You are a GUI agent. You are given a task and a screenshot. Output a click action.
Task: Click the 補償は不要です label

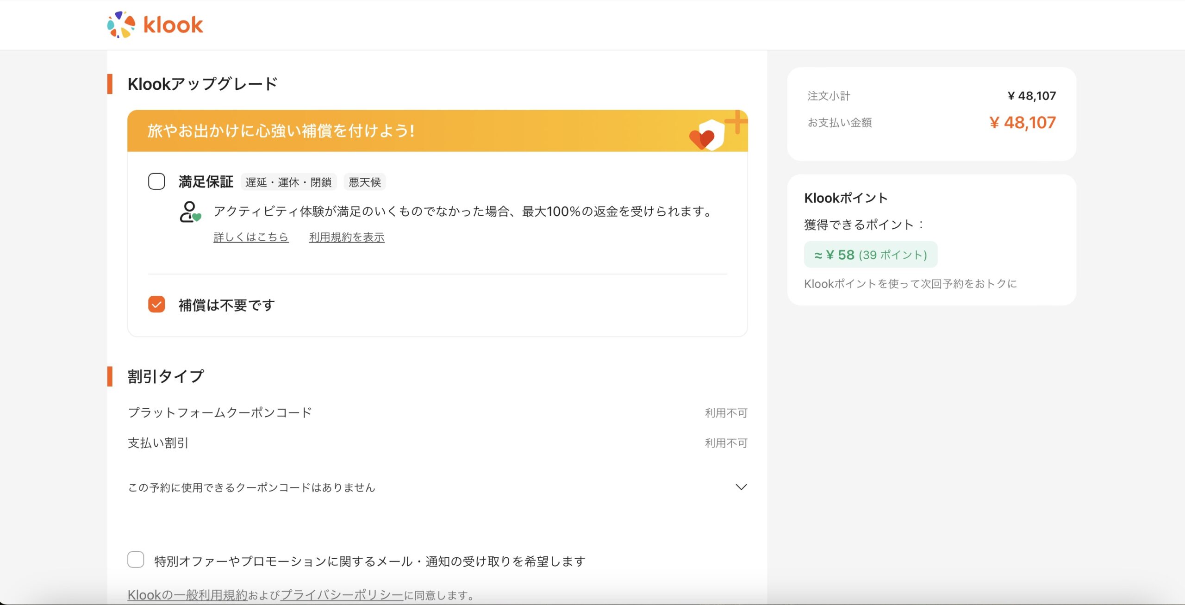tap(227, 305)
